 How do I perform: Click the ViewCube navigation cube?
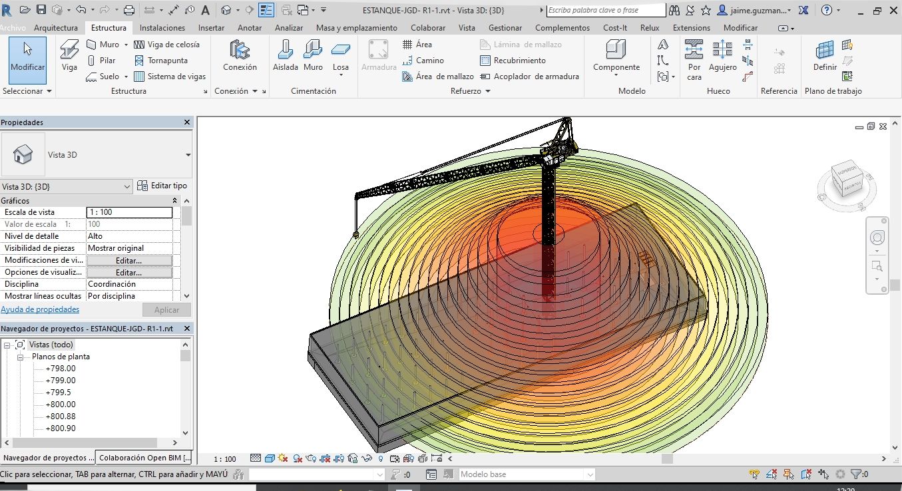(x=846, y=180)
